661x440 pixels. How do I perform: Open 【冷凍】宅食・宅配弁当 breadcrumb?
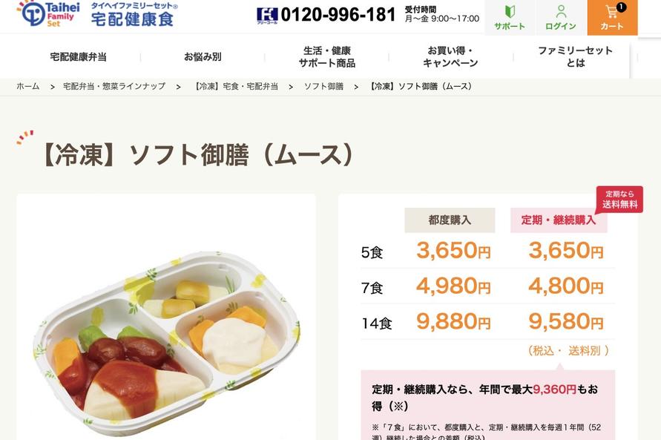click(236, 87)
